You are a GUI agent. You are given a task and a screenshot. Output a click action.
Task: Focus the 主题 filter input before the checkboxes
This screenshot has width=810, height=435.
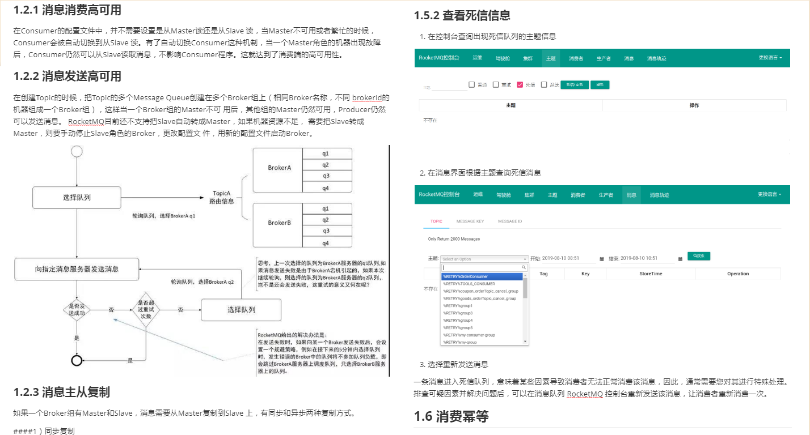pos(450,87)
